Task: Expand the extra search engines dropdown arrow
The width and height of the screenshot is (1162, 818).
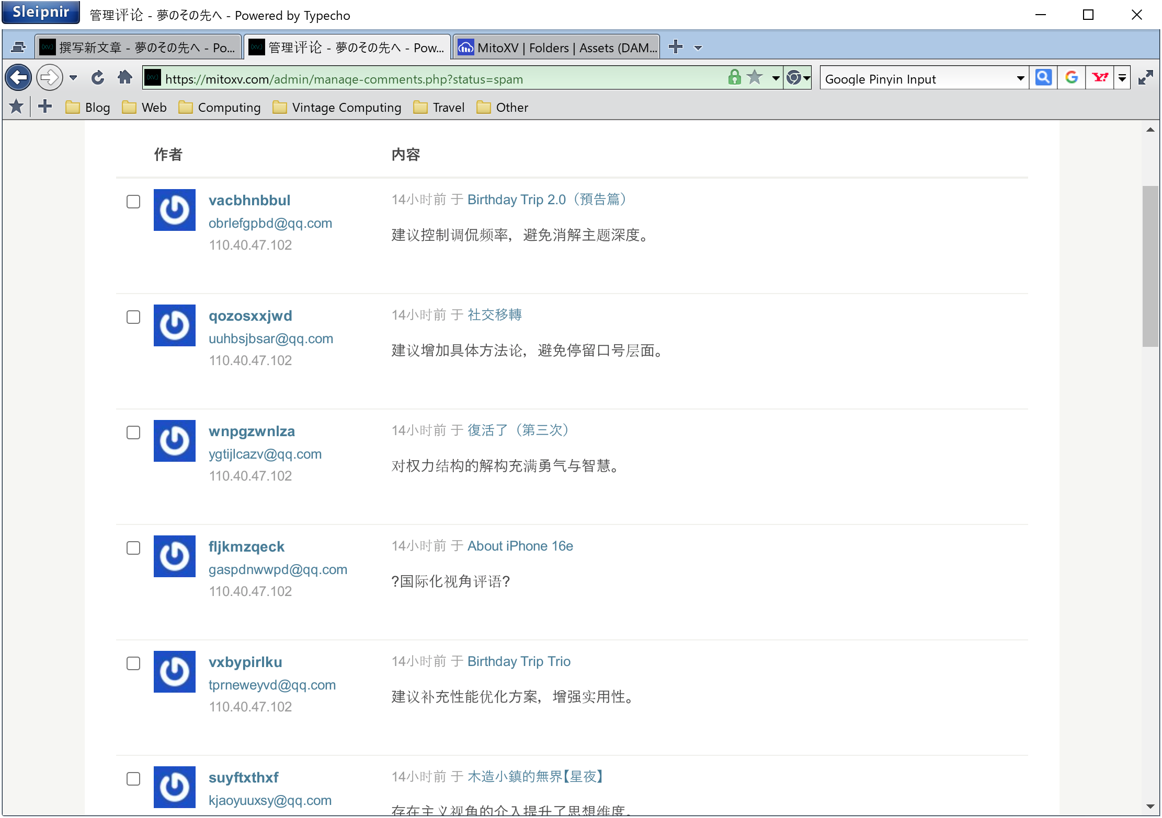Action: pyautogui.click(x=1122, y=78)
